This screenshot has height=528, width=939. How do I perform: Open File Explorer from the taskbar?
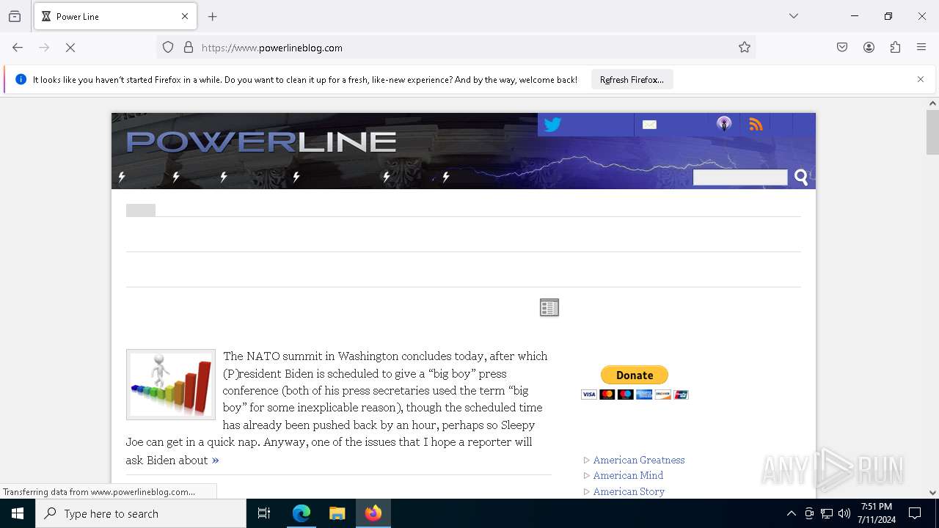[x=337, y=513]
